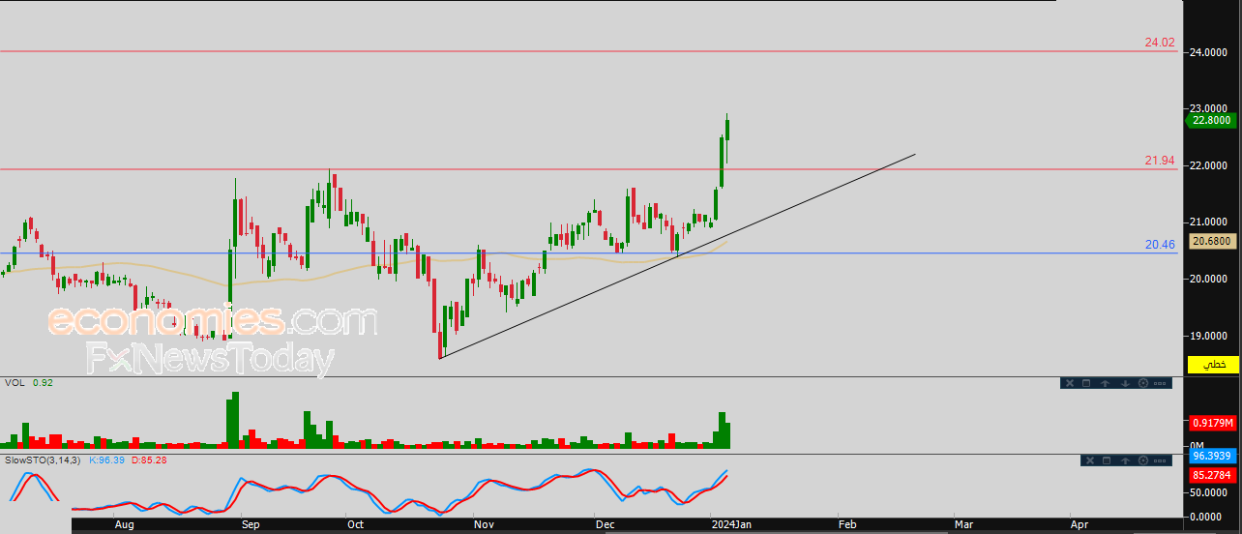Click the red 0.9179M volume tag
1242x534 pixels.
click(x=1212, y=423)
